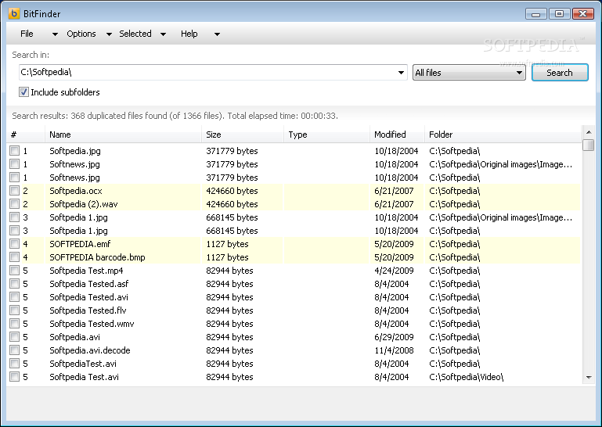This screenshot has width=602, height=427.
Task: Expand the arrow next to Options
Action: click(x=109, y=34)
